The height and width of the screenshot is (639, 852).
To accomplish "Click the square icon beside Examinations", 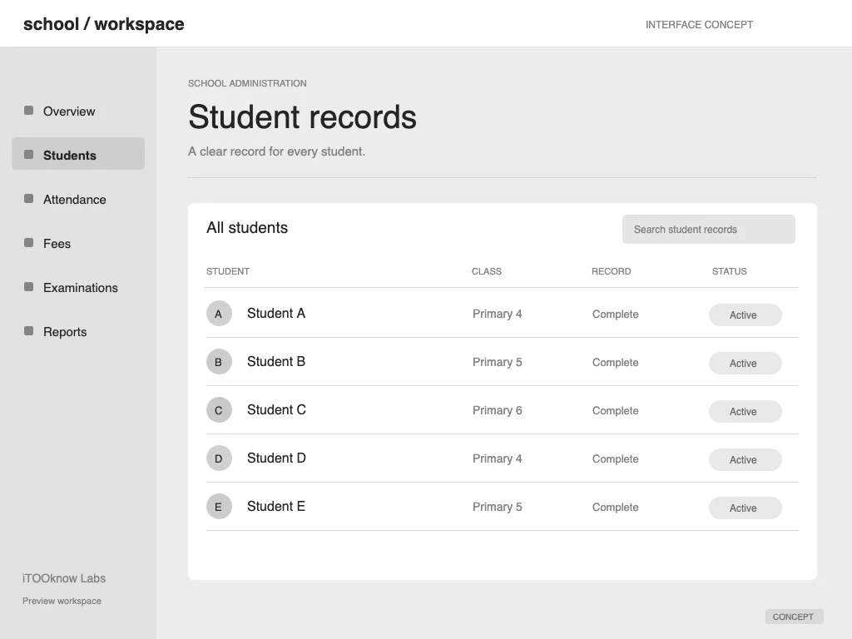I will pos(29,286).
